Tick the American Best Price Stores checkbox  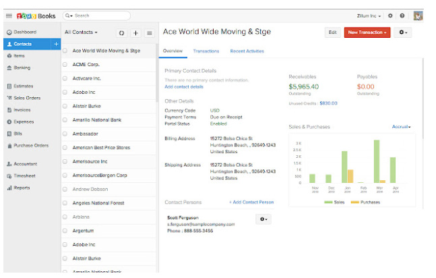(65, 148)
